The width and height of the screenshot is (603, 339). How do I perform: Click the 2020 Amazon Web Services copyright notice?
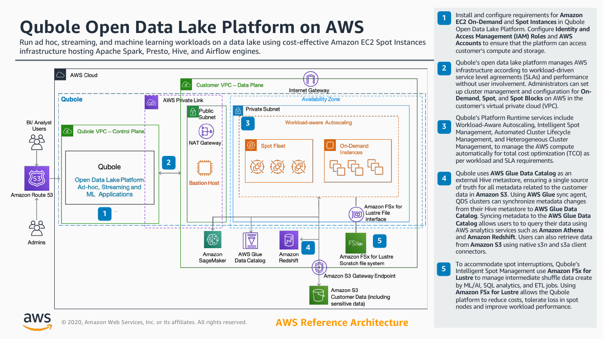pos(154,322)
